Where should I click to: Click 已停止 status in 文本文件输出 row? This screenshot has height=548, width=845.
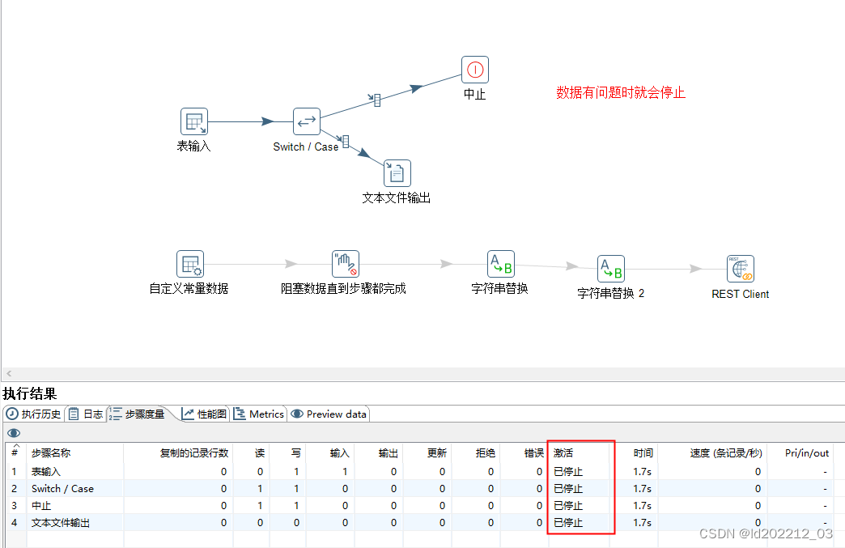[x=568, y=523]
